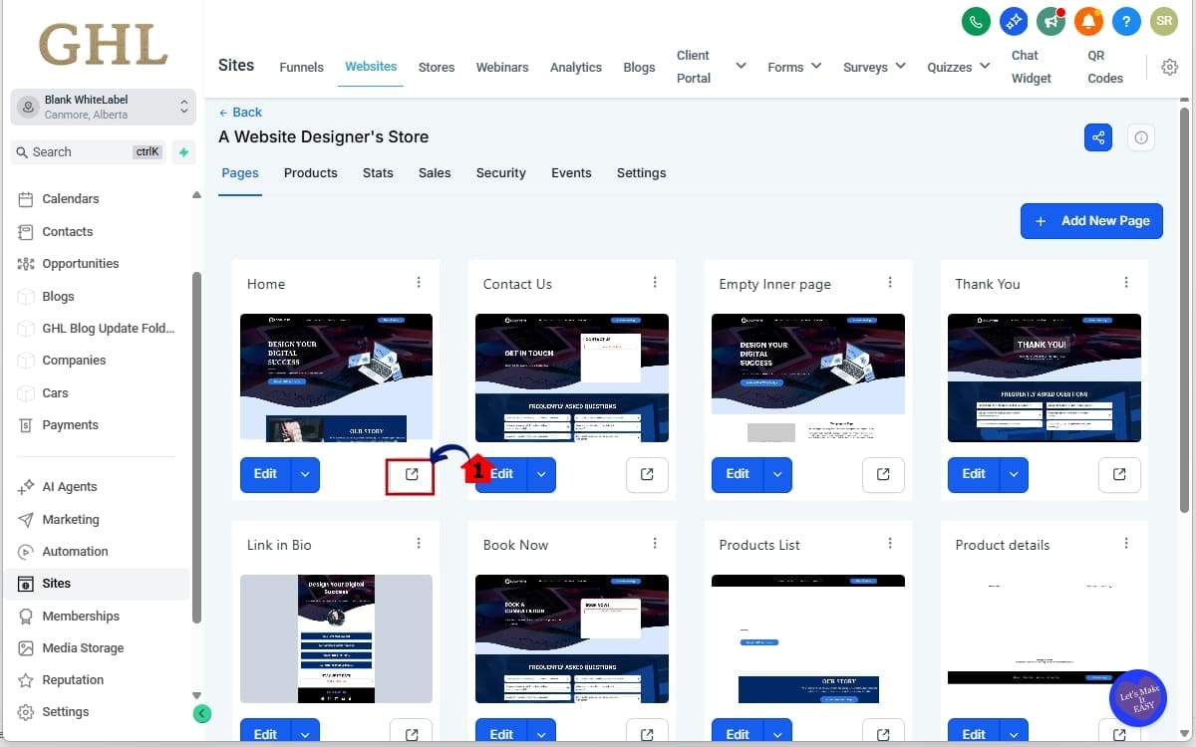This screenshot has width=1196, height=747.
Task: Collapse the sidebar with the green chevron
Action: tap(202, 713)
